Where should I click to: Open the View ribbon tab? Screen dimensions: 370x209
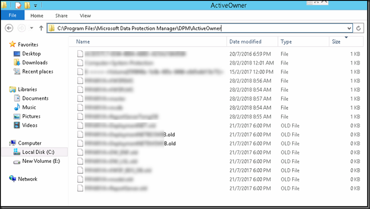coord(85,15)
